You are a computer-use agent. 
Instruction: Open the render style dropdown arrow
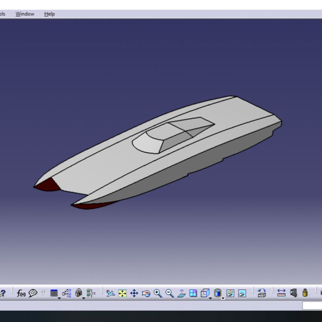(222, 299)
